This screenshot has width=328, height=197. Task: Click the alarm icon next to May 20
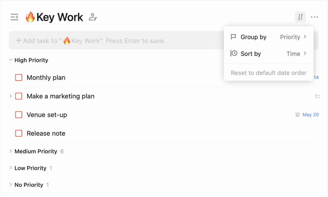297,115
